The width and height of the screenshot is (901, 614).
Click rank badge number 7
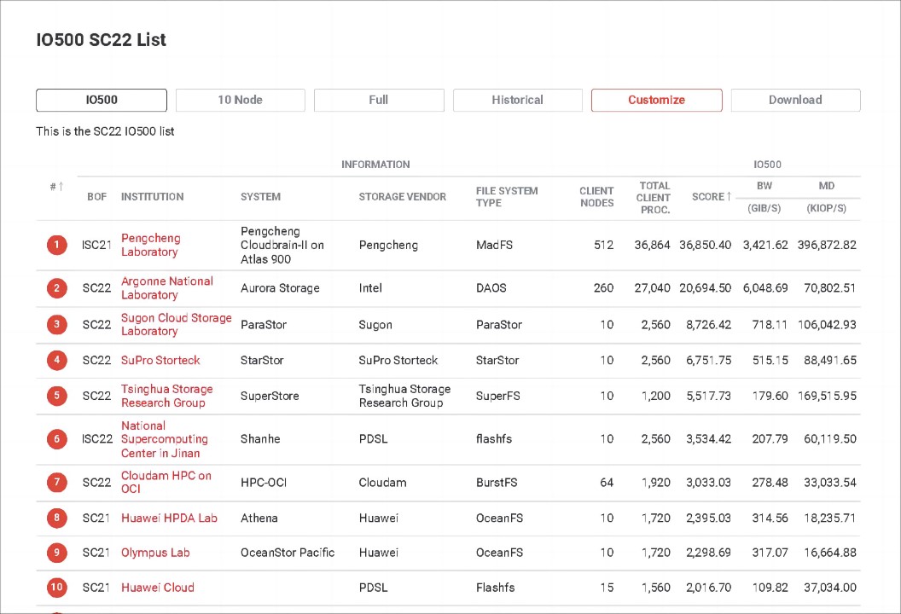click(x=57, y=483)
